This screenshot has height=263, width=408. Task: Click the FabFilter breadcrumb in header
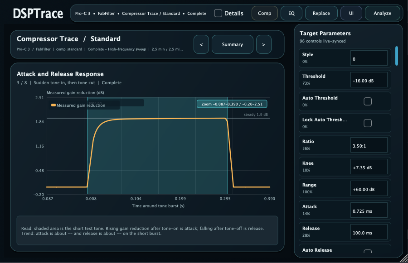[x=106, y=14]
